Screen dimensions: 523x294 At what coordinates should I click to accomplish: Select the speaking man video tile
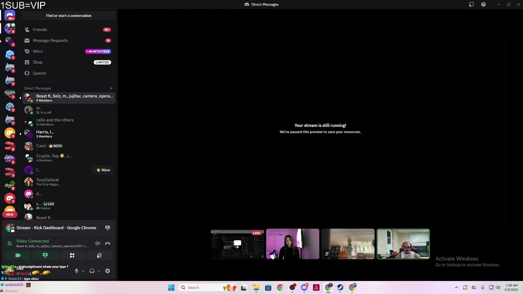(x=403, y=244)
